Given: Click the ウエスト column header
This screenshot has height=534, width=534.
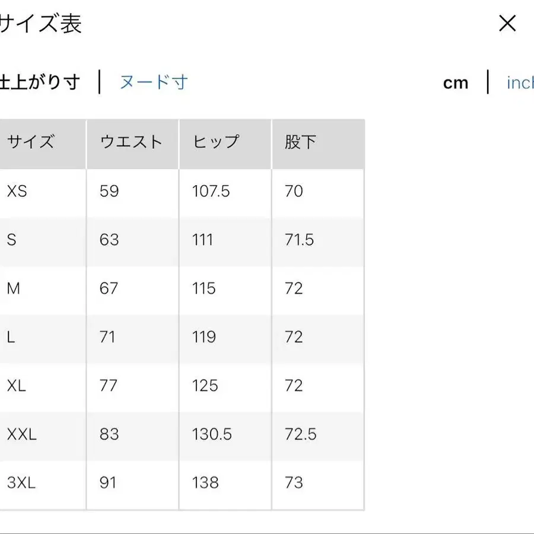Looking at the screenshot, I should [x=131, y=142].
